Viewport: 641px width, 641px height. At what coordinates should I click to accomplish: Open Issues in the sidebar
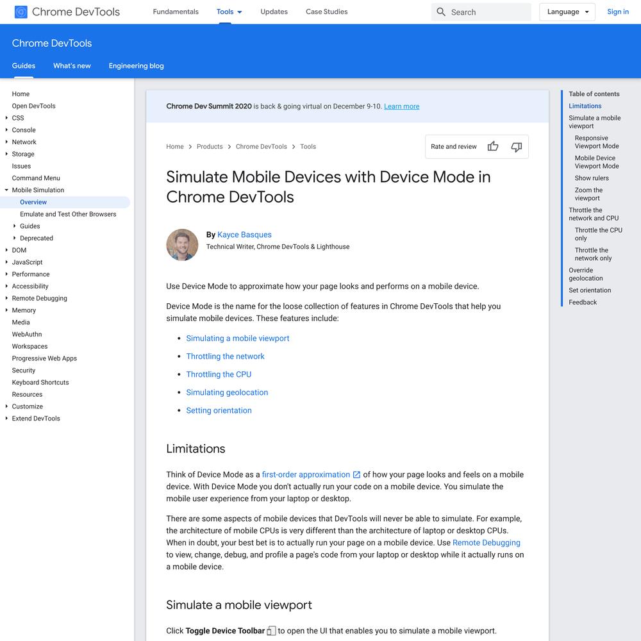click(21, 166)
